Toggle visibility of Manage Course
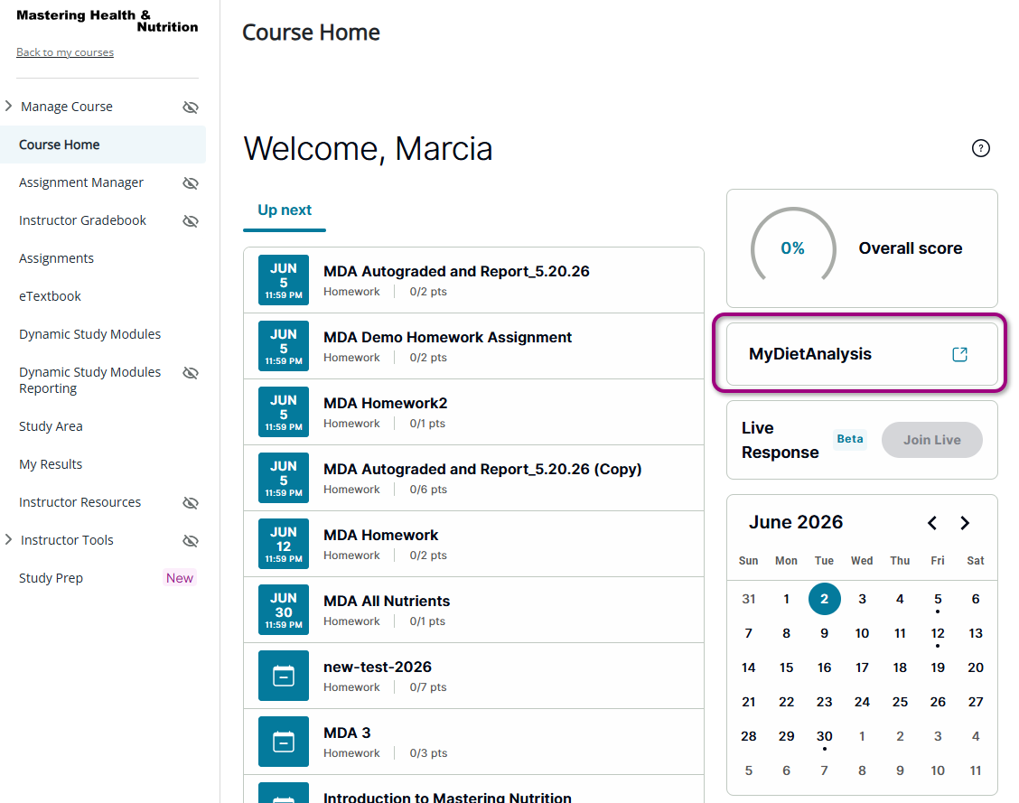The height and width of the screenshot is (803, 1019). [x=191, y=107]
